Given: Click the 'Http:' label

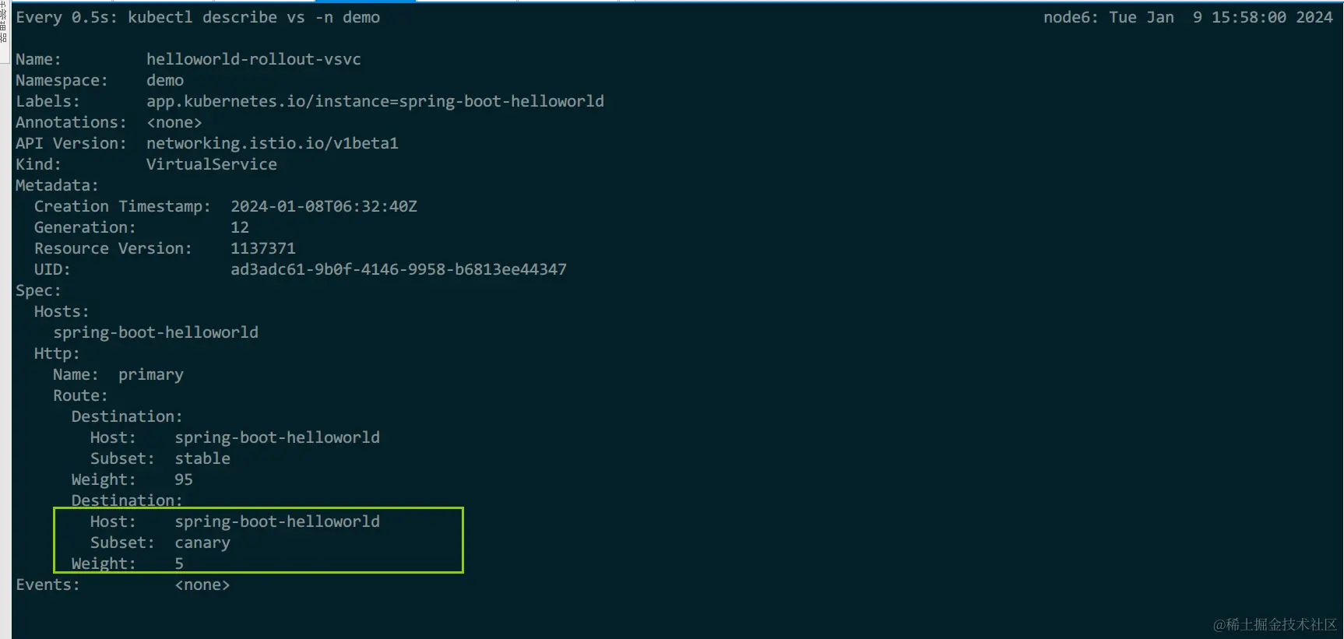Looking at the screenshot, I should click(57, 353).
